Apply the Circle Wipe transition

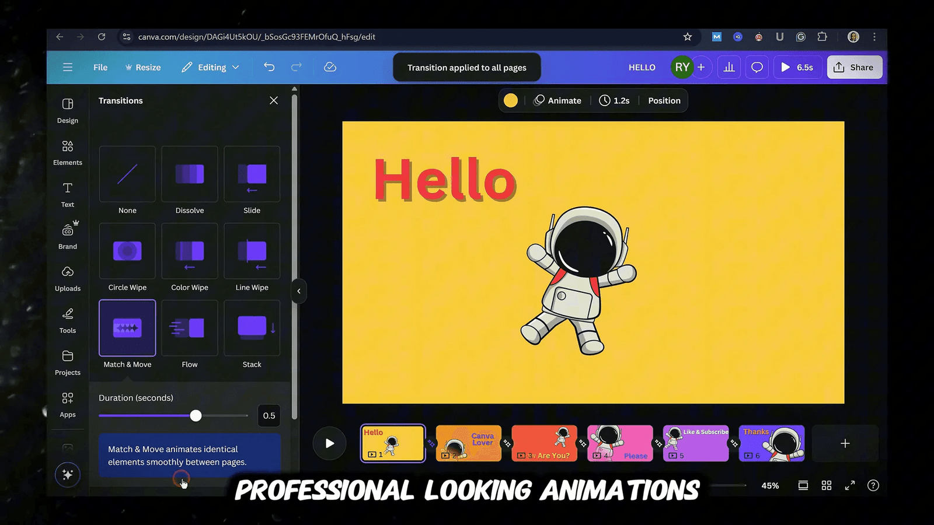pyautogui.click(x=127, y=251)
